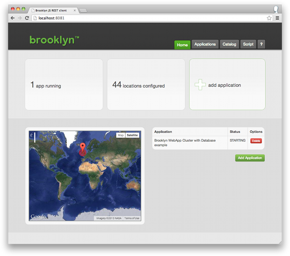Select the Home tab
The height and width of the screenshot is (256, 290).
182,45
